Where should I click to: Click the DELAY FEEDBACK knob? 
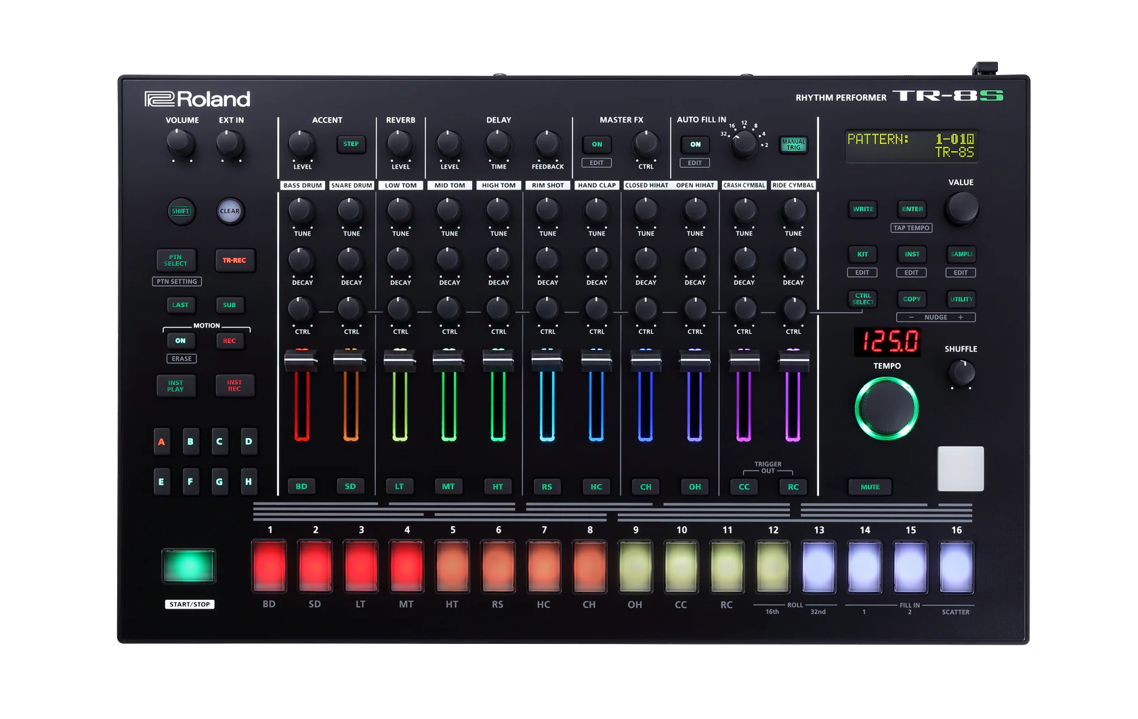[547, 144]
